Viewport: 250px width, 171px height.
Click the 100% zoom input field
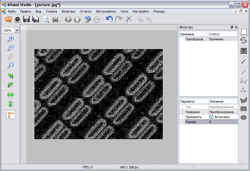tap(8, 30)
